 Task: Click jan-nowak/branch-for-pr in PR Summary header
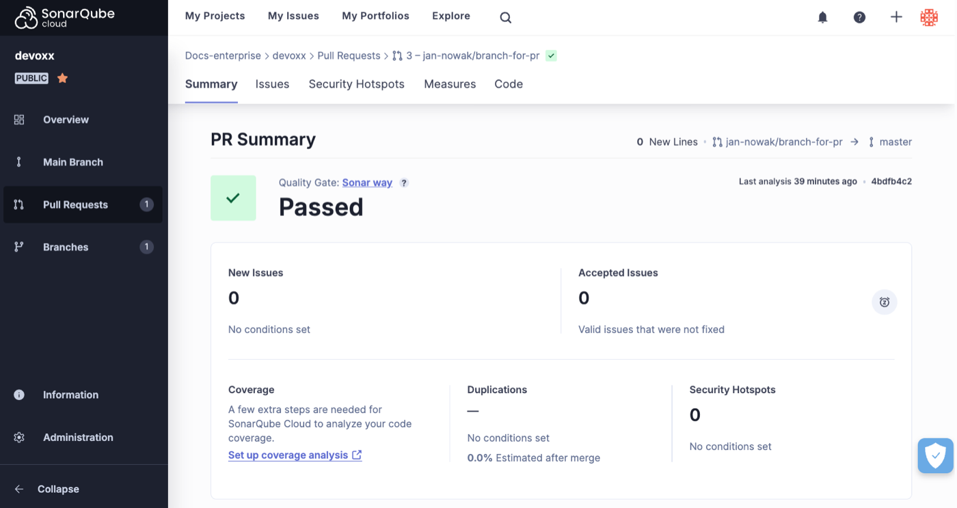783,142
